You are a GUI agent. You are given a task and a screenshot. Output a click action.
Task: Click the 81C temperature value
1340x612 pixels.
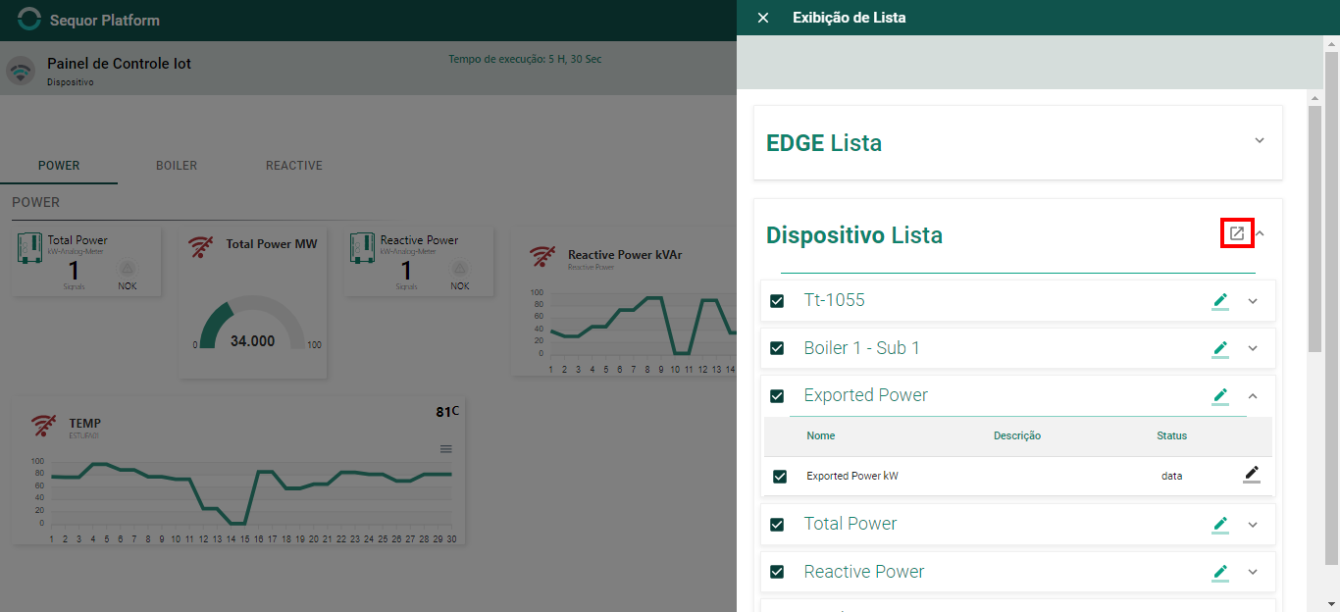447,412
